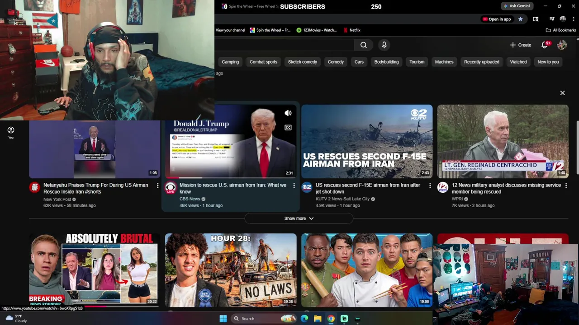Open title Mission to rescue U.S. airman

(x=233, y=188)
